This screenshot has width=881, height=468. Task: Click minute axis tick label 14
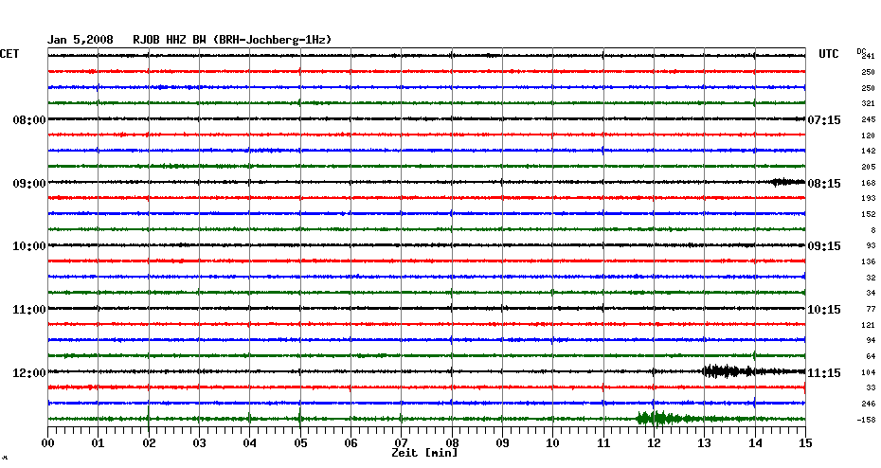(755, 442)
